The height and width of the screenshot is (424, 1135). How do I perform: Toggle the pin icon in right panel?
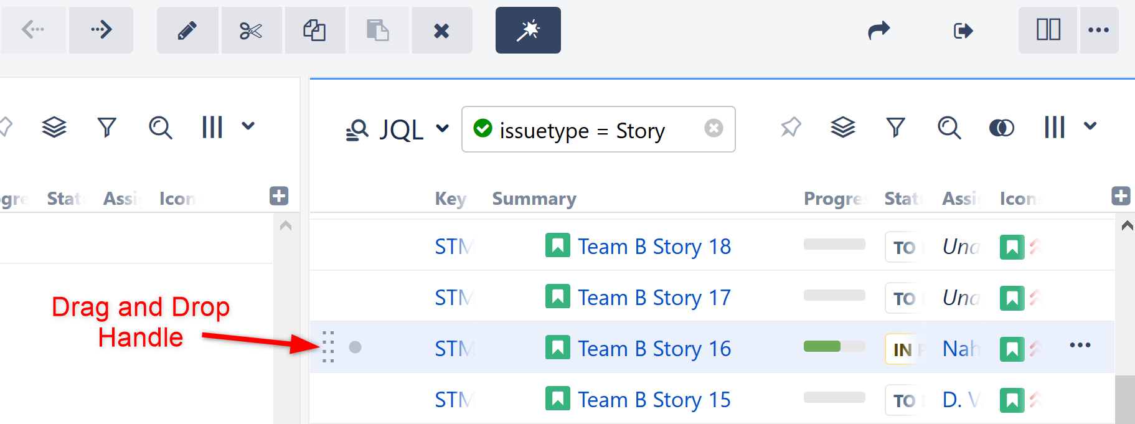point(791,128)
